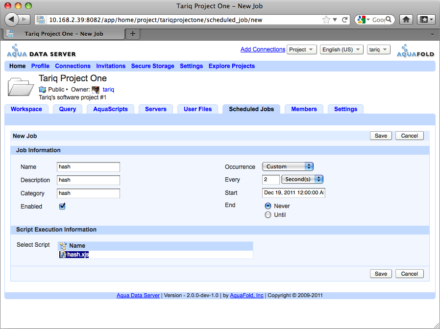Open the Occurrence Custom dropdown
This screenshot has width=440, height=329.
pos(288,166)
